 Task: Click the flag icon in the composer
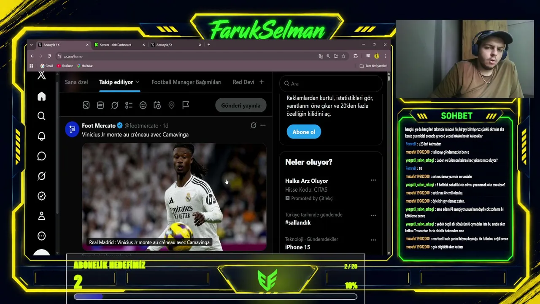click(x=186, y=105)
